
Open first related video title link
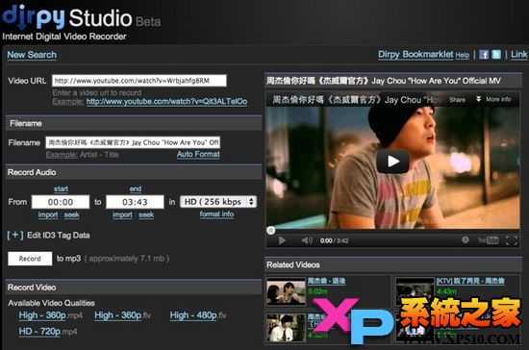[327, 281]
